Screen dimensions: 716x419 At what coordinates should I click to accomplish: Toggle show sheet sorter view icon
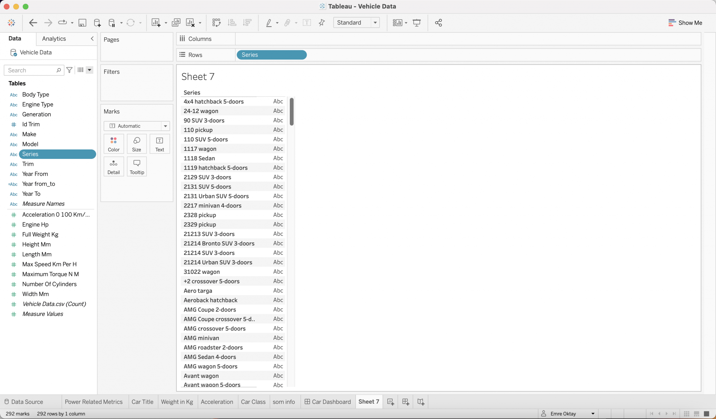click(687, 414)
